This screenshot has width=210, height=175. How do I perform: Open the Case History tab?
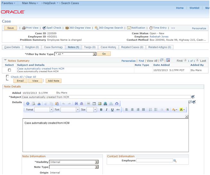click(x=108, y=47)
